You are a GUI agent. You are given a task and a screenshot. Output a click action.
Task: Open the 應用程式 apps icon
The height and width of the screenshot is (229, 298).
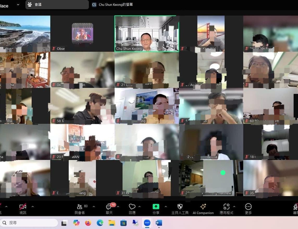click(226, 207)
